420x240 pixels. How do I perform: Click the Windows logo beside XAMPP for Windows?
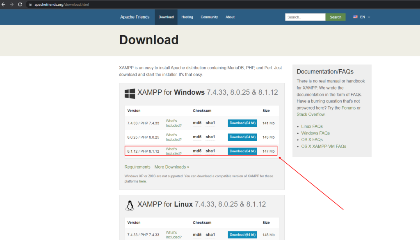tap(129, 94)
